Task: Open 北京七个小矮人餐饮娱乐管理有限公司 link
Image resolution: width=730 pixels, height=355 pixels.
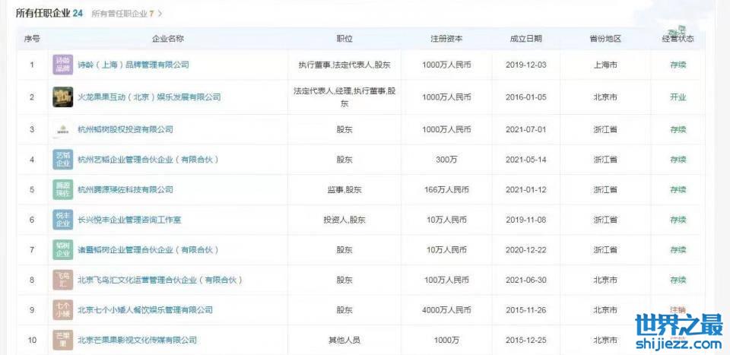Action: point(145,310)
